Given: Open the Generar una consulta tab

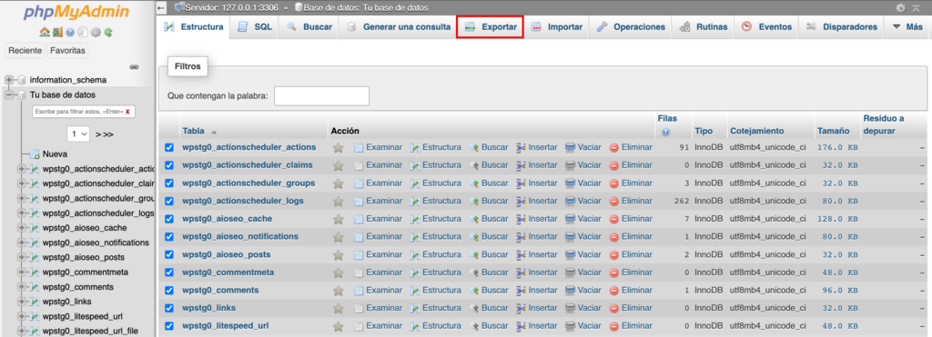Looking at the screenshot, I should click(399, 27).
